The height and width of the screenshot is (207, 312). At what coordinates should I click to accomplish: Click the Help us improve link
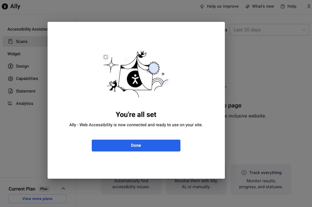click(x=222, y=6)
